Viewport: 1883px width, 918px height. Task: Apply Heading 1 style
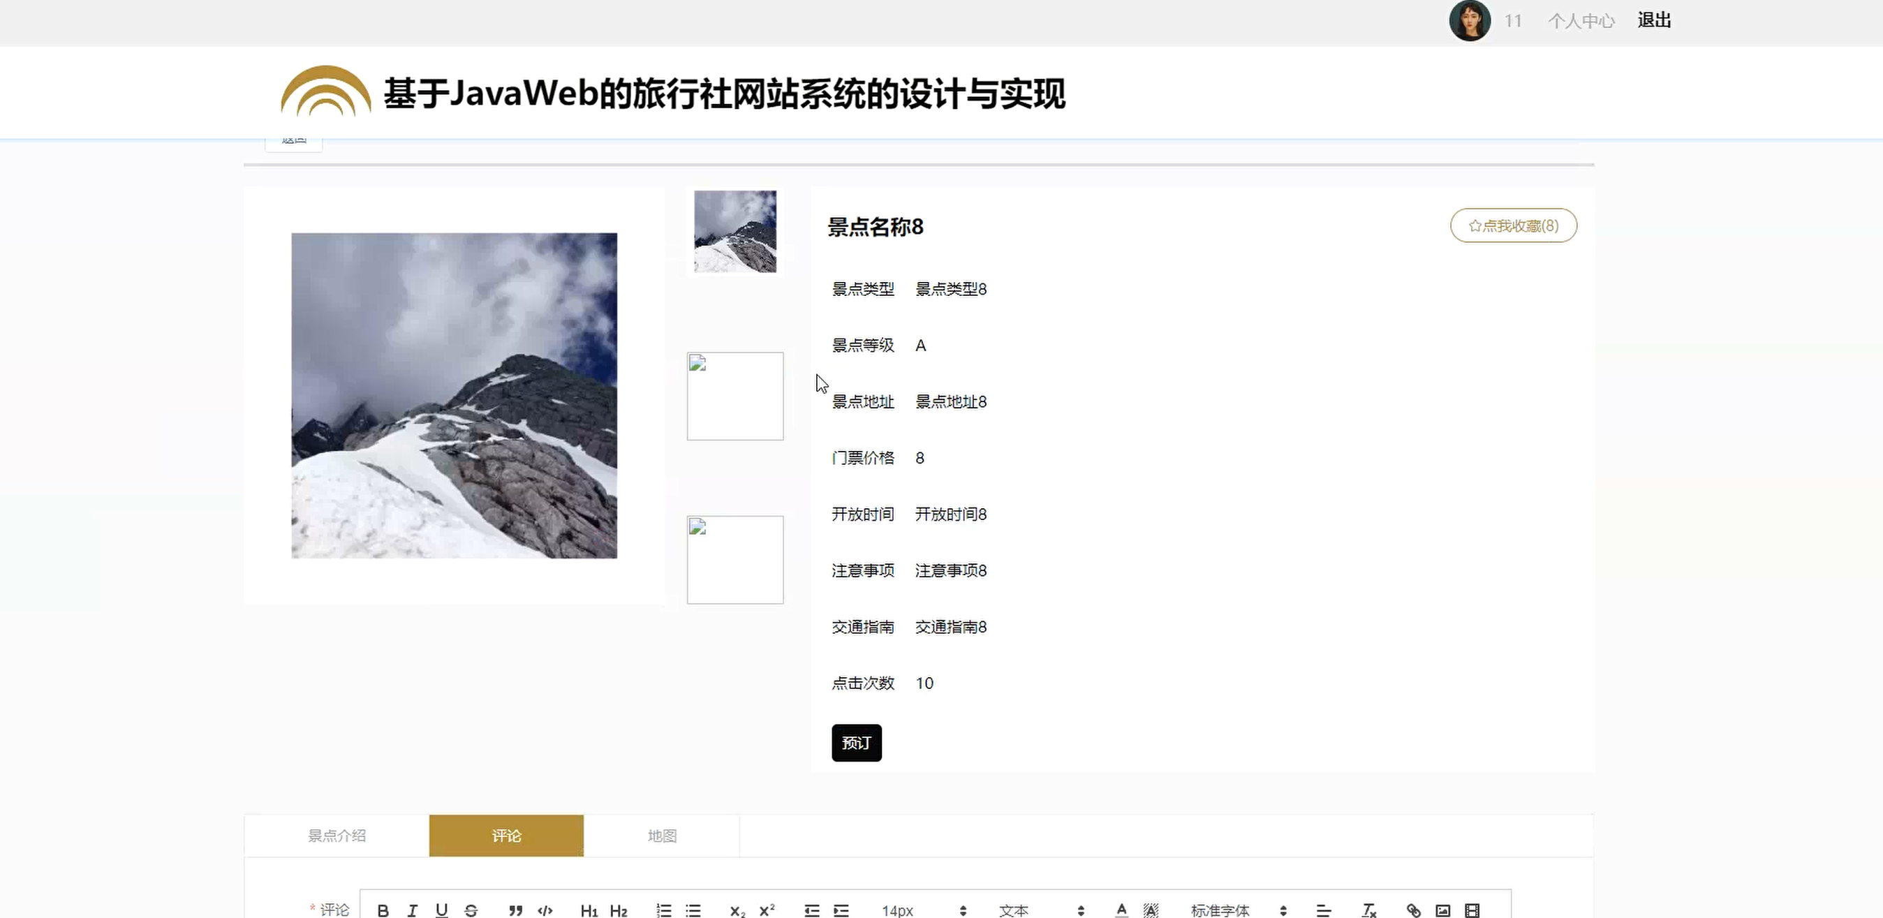tap(589, 910)
